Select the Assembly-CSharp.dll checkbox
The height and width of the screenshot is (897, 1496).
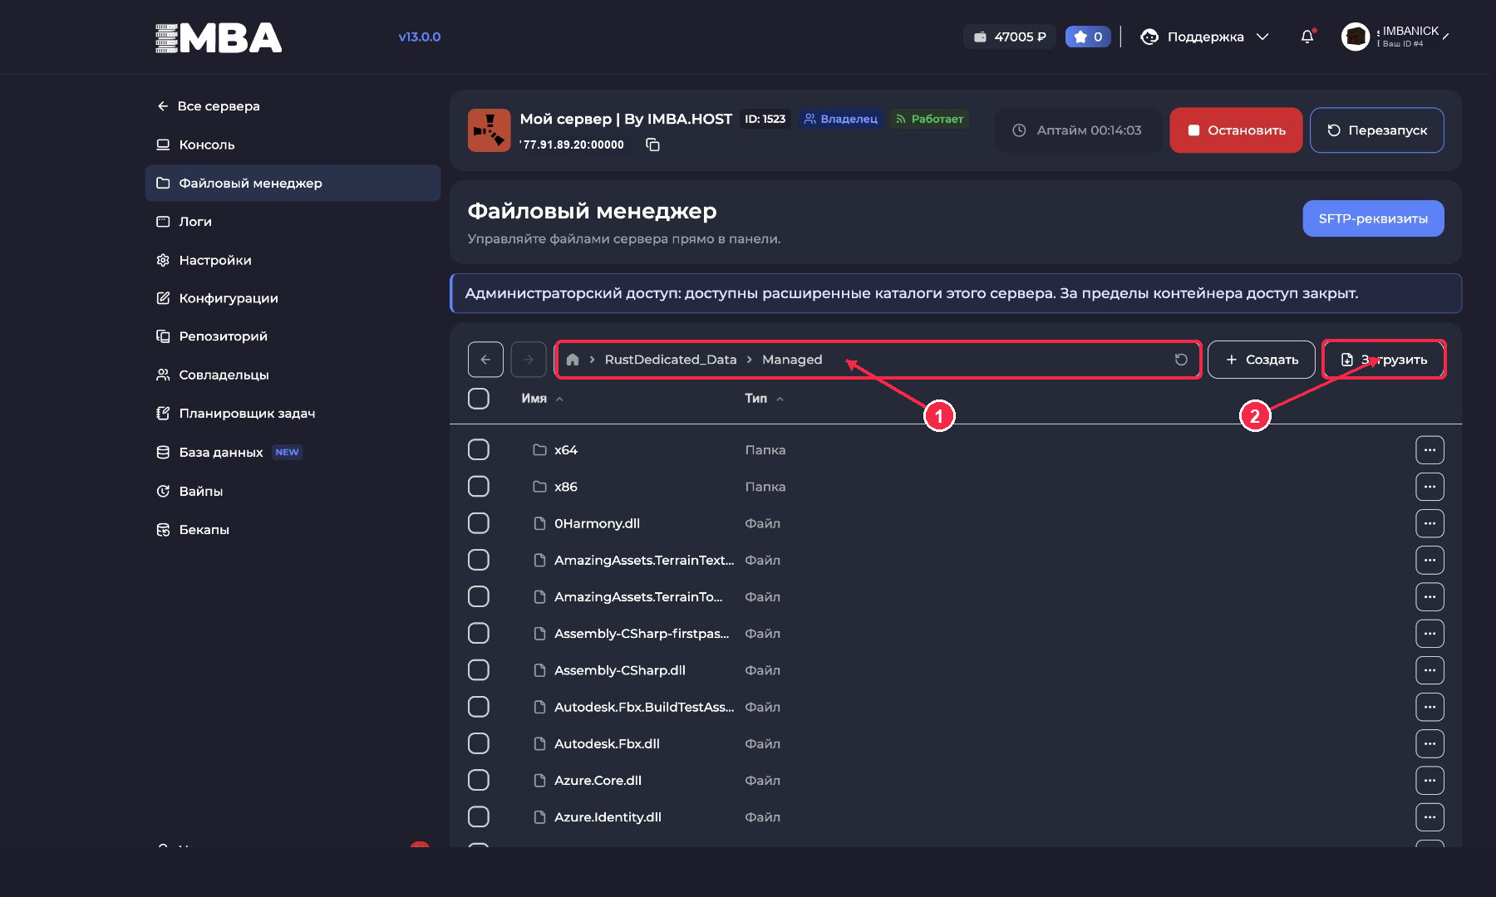point(479,670)
